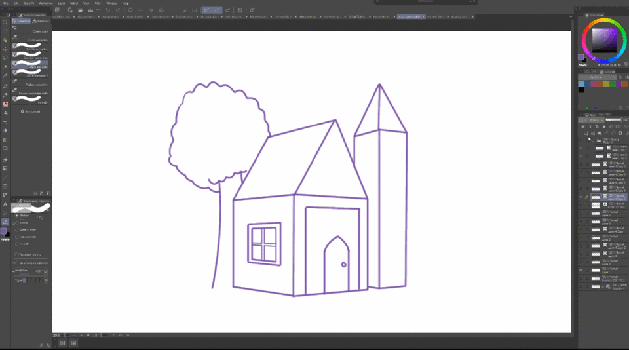Image resolution: width=629 pixels, height=350 pixels.
Task: Select the Correct line tool in toolbar
Action: click(x=5, y=222)
